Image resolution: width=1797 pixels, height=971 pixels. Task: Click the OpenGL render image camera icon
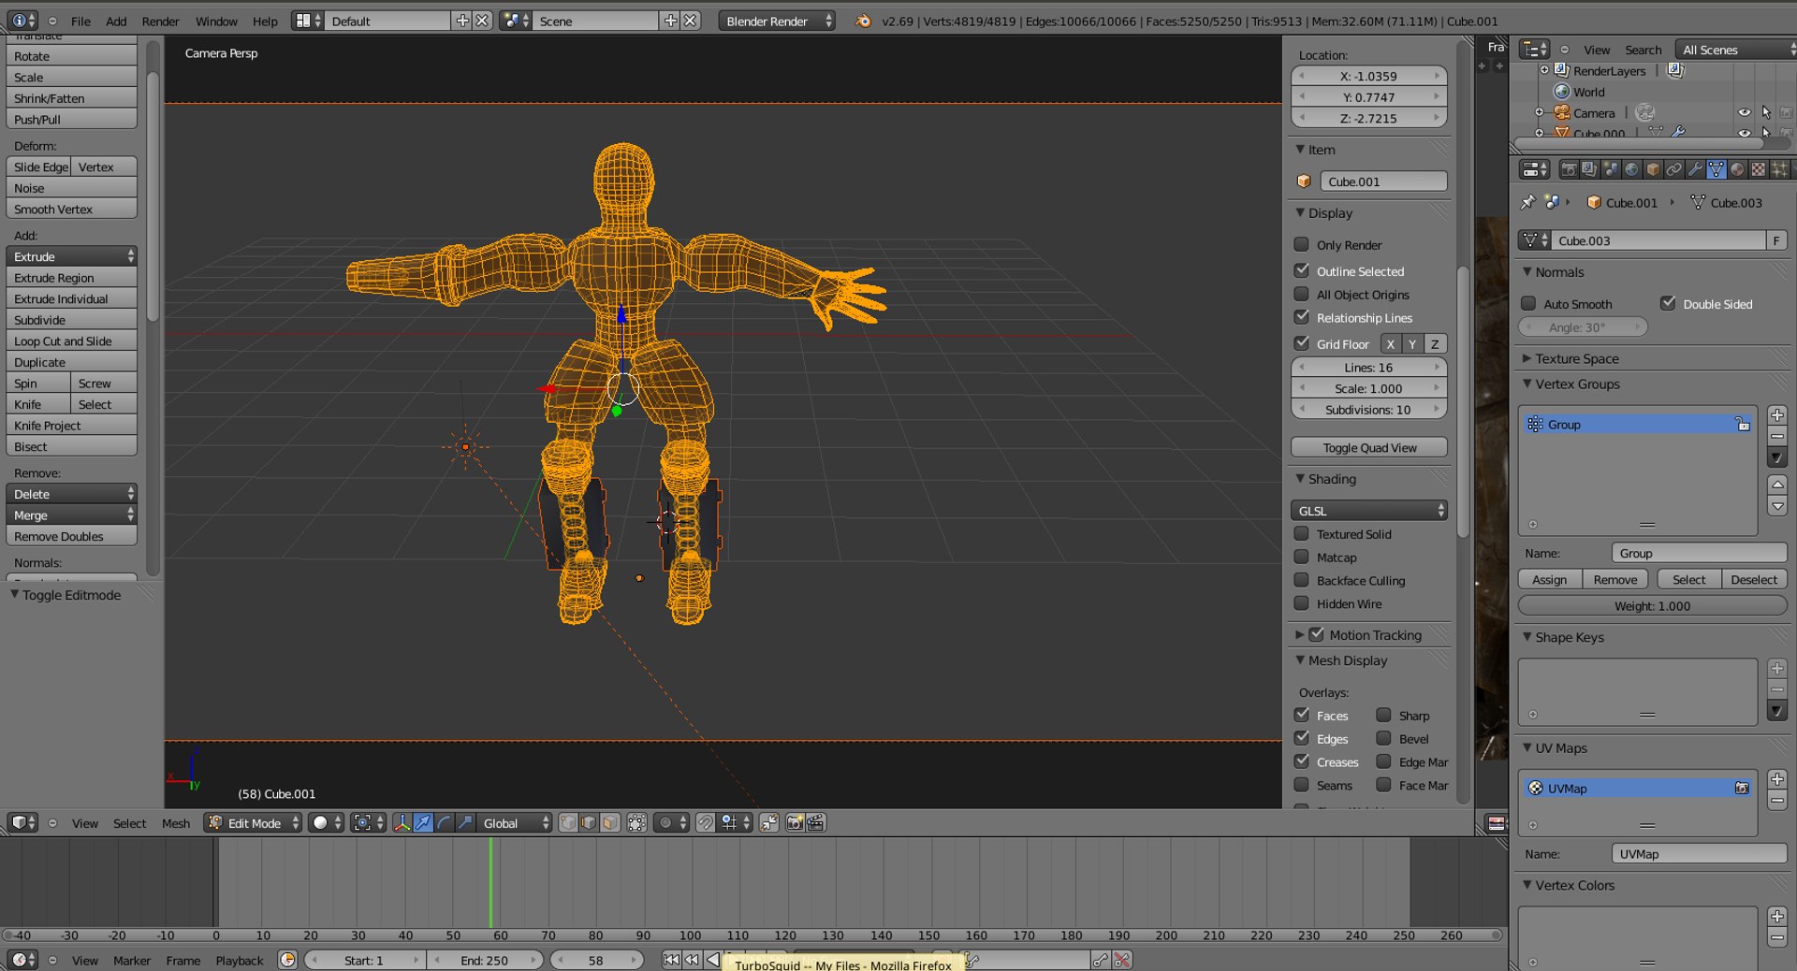tap(795, 823)
